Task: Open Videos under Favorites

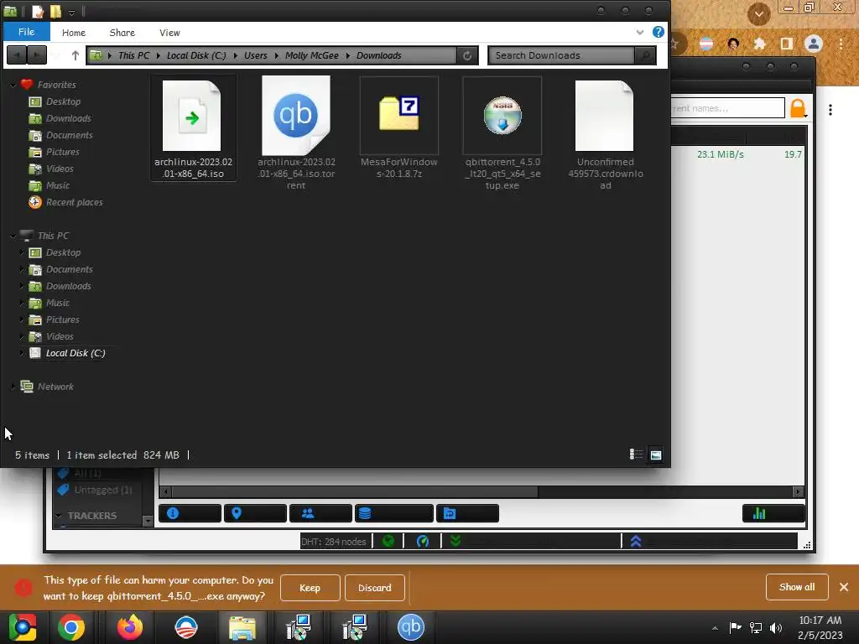Action: tap(60, 169)
